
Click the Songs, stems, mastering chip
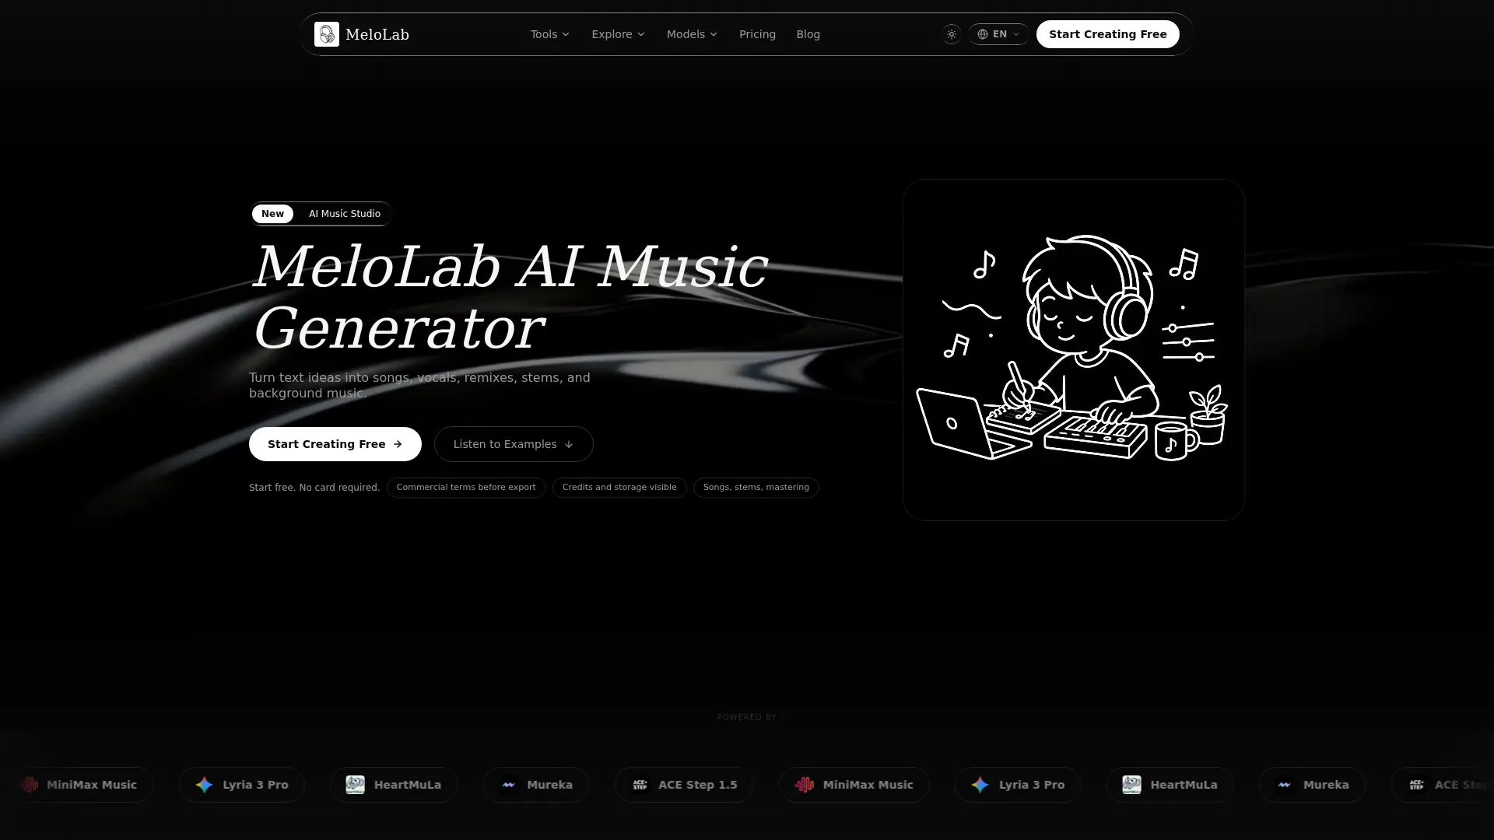pyautogui.click(x=756, y=488)
